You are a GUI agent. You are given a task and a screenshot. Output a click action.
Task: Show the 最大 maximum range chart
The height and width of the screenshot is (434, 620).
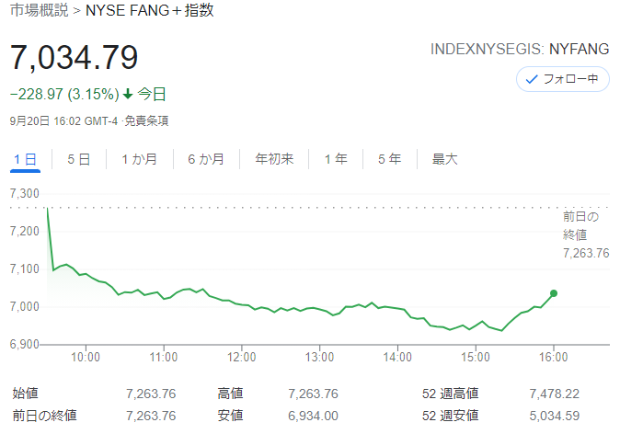444,159
